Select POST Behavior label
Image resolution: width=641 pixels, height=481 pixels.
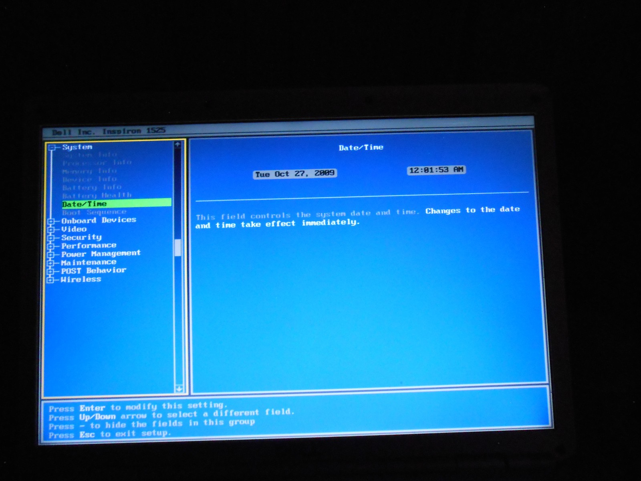coord(93,271)
